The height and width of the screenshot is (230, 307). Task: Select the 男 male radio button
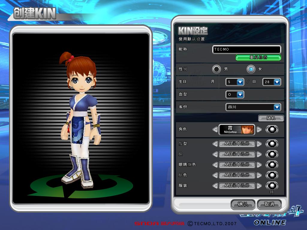[216, 69]
